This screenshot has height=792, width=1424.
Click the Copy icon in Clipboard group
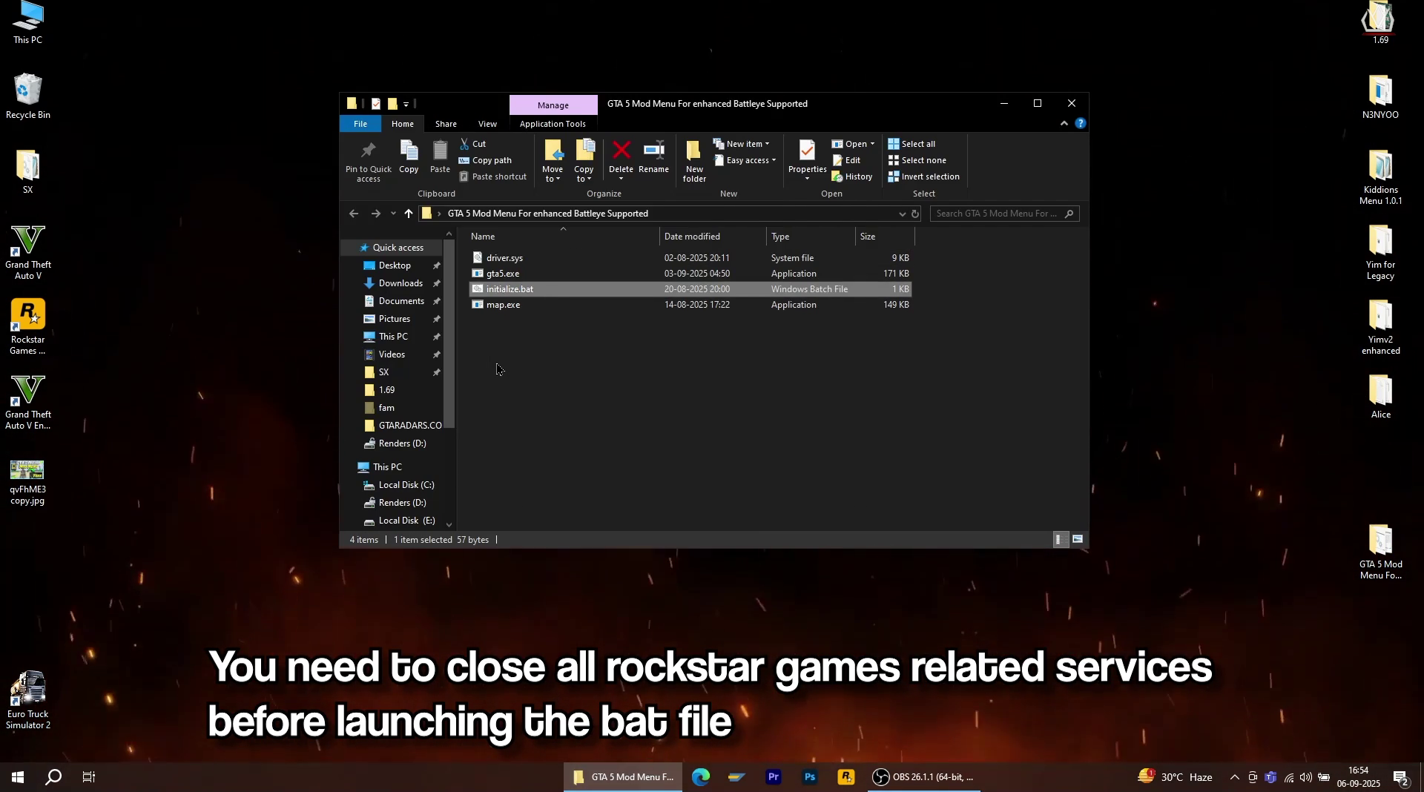pyautogui.click(x=409, y=157)
